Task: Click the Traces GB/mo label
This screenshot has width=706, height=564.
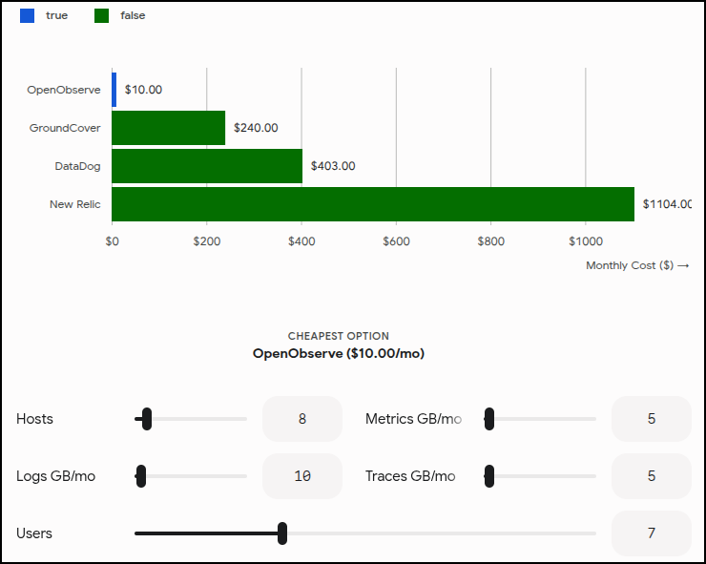Action: [410, 476]
